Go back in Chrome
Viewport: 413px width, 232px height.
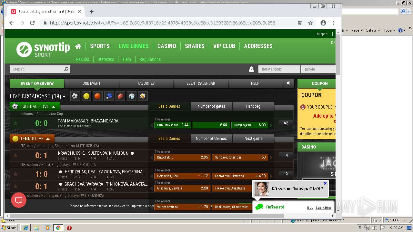[12, 23]
